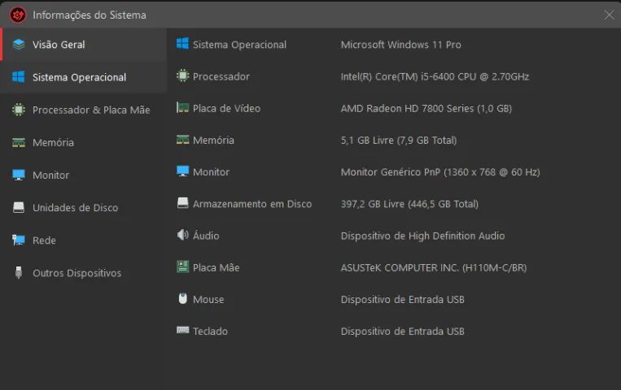Image resolution: width=621 pixels, height=390 pixels.
Task: Open the Rede section
Action: coord(83,240)
